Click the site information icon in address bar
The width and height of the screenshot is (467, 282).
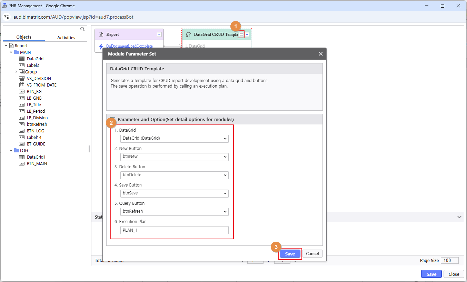pos(7,17)
